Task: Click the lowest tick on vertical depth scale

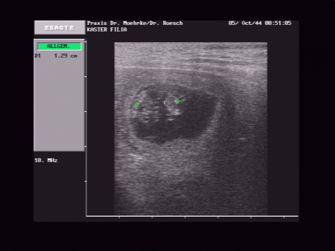Action: (x=86, y=181)
